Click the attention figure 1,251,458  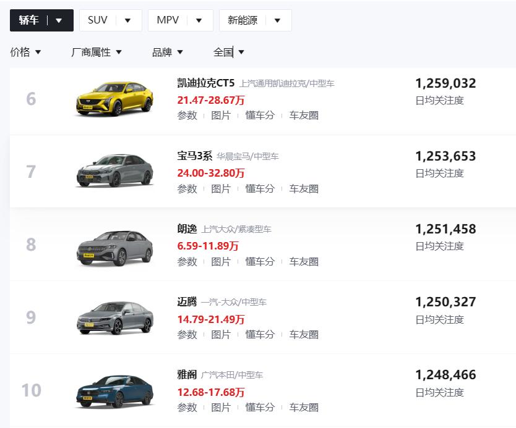click(x=445, y=229)
